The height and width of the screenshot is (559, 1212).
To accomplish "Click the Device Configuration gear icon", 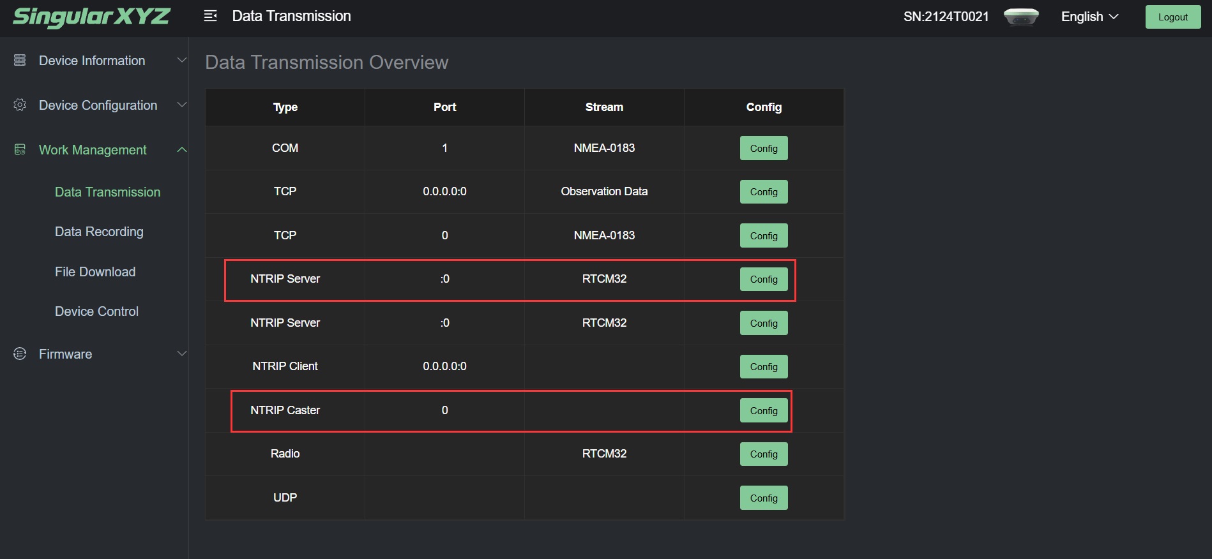I will tap(20, 105).
